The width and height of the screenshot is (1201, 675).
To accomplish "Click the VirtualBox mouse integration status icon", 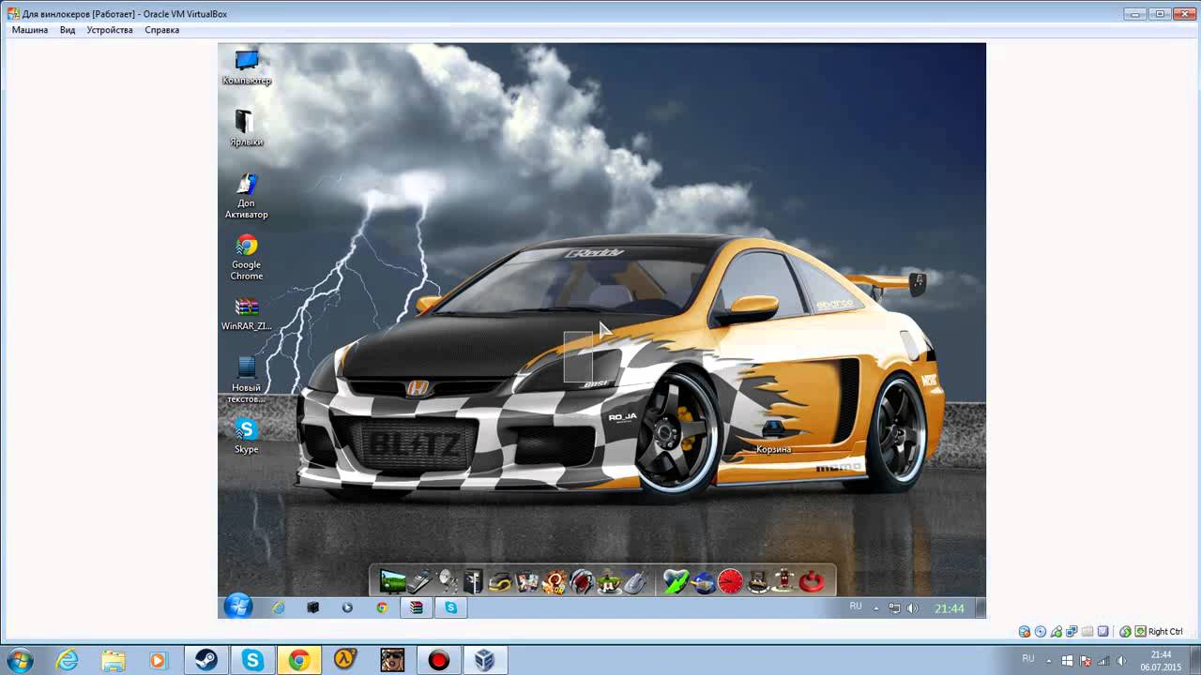I will 1125,632.
